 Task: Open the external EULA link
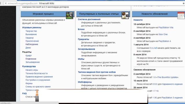[153, 48]
